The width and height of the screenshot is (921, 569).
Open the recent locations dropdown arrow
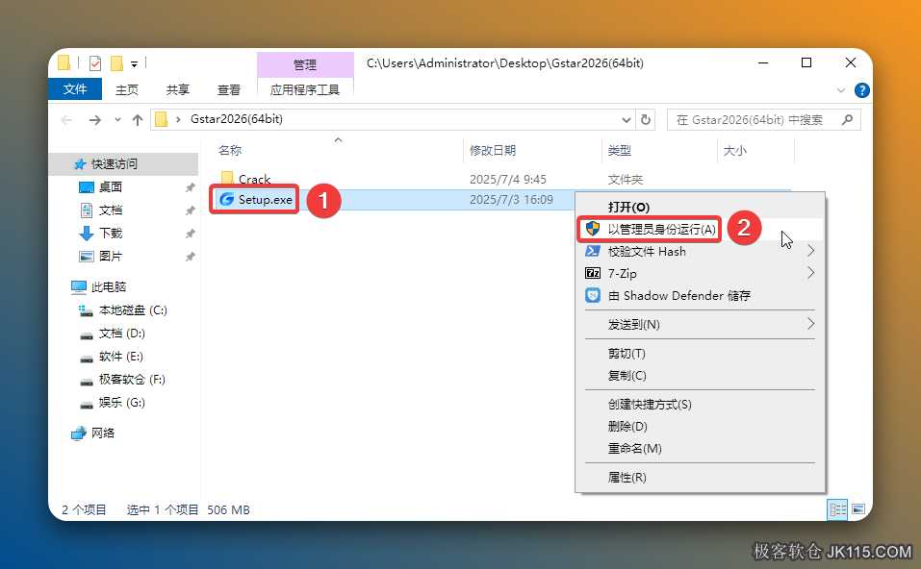click(117, 120)
